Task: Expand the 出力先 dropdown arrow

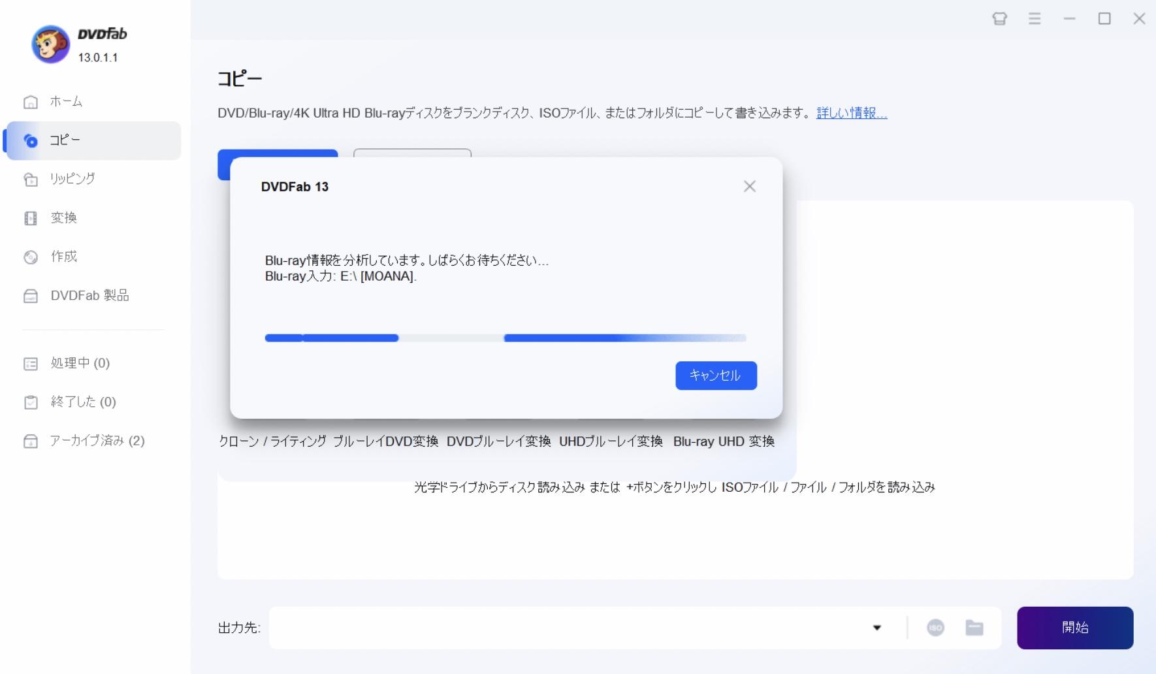Action: pos(877,628)
